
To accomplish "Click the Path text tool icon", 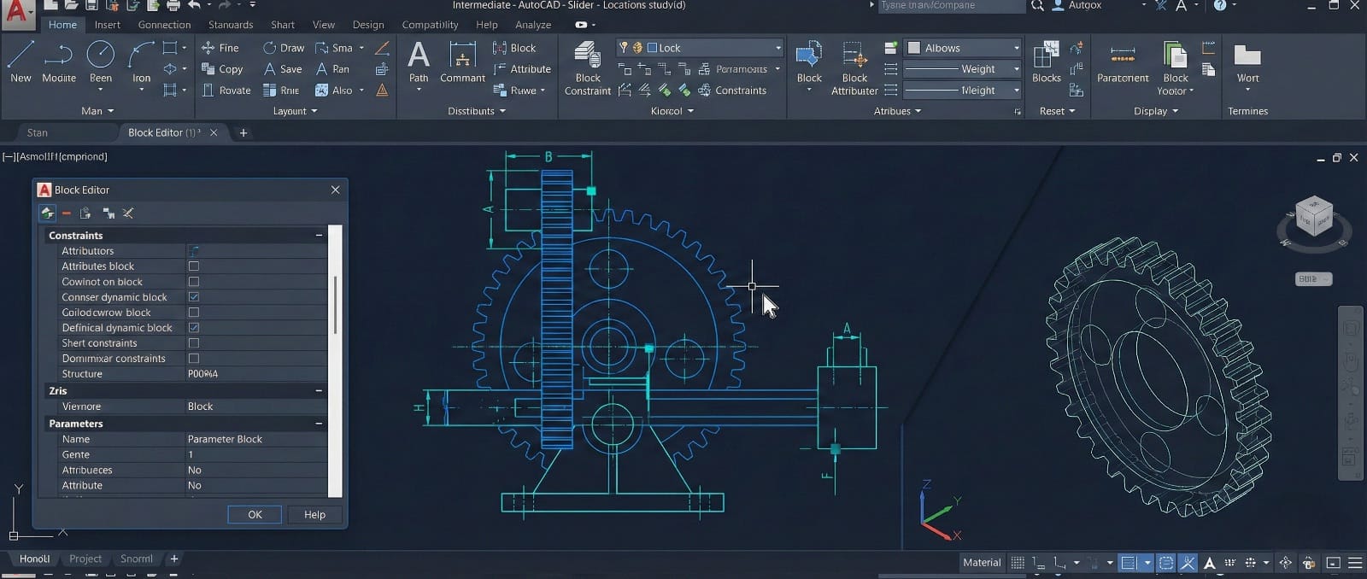I will pos(418,56).
